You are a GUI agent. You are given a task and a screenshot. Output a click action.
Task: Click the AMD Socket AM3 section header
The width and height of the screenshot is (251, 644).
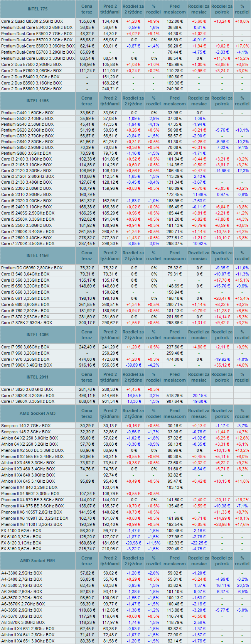point(38,413)
